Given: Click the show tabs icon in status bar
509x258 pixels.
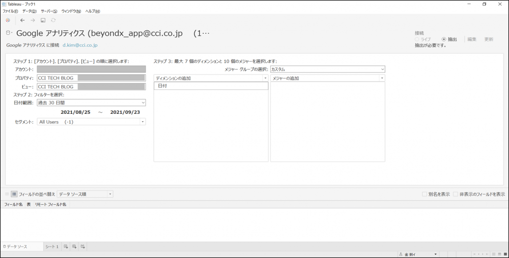Looking at the screenshot, I should tap(505, 254).
